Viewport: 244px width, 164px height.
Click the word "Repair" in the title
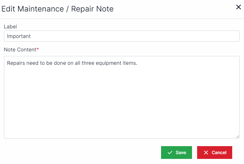(82, 9)
